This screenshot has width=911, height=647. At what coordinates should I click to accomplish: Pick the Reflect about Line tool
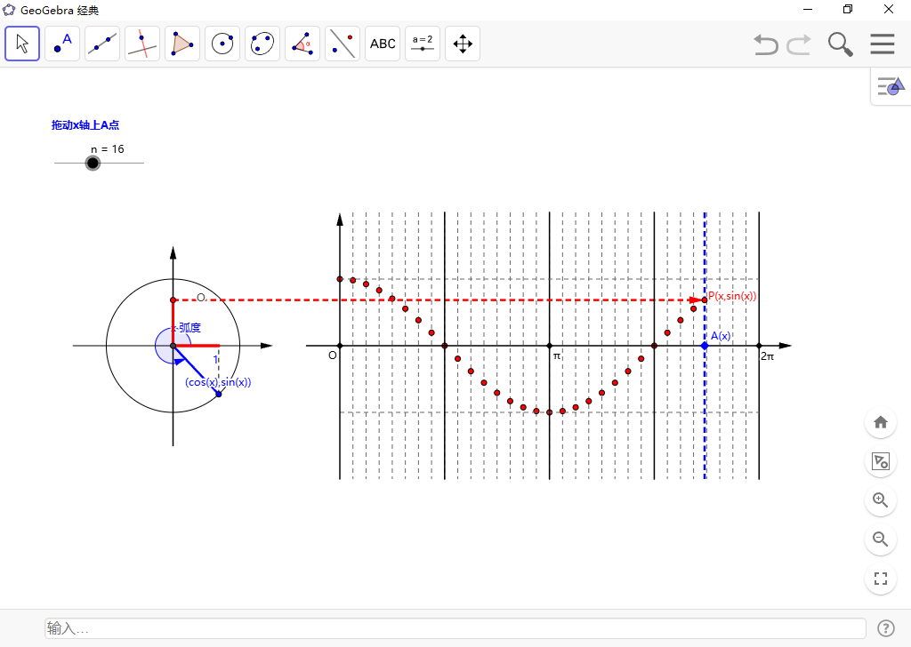pyautogui.click(x=343, y=44)
